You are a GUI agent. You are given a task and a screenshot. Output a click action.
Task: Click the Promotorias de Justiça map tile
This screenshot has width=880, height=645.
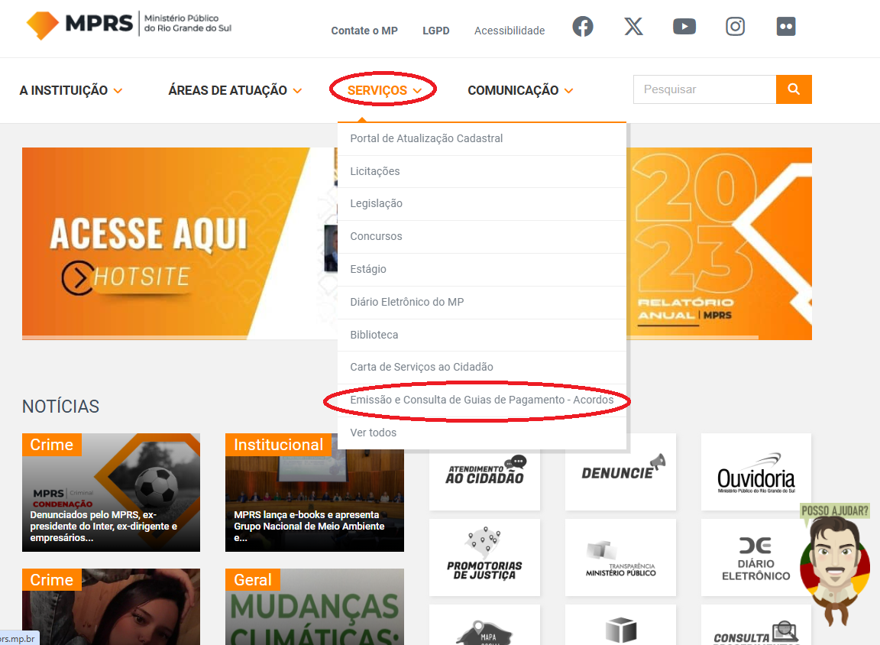[x=484, y=557]
